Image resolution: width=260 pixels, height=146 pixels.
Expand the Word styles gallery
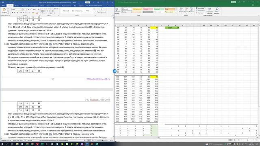(94, 13)
